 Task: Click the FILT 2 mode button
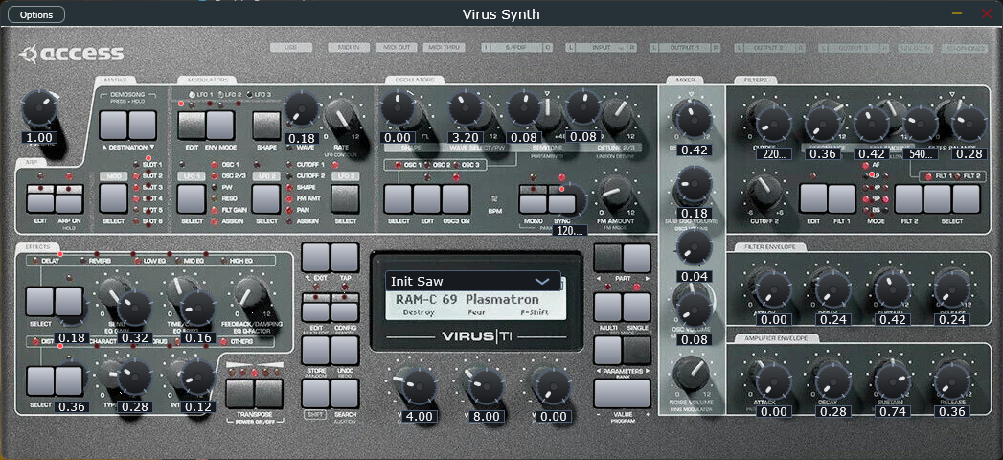pos(908,198)
